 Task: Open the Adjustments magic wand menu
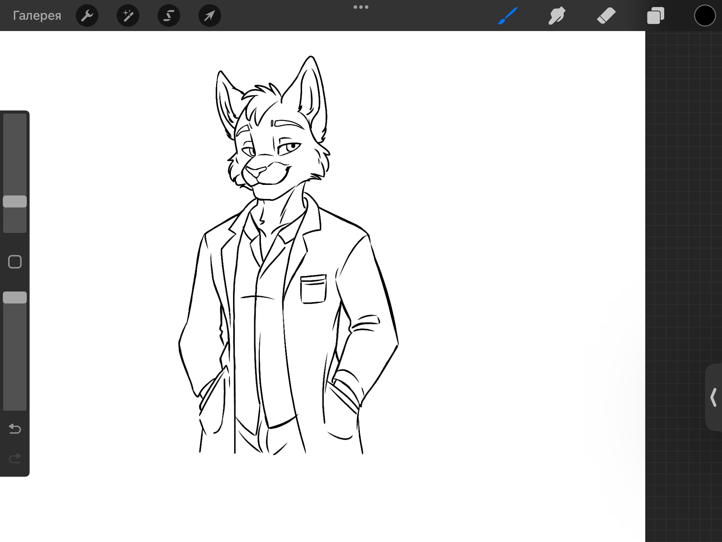pyautogui.click(x=128, y=16)
